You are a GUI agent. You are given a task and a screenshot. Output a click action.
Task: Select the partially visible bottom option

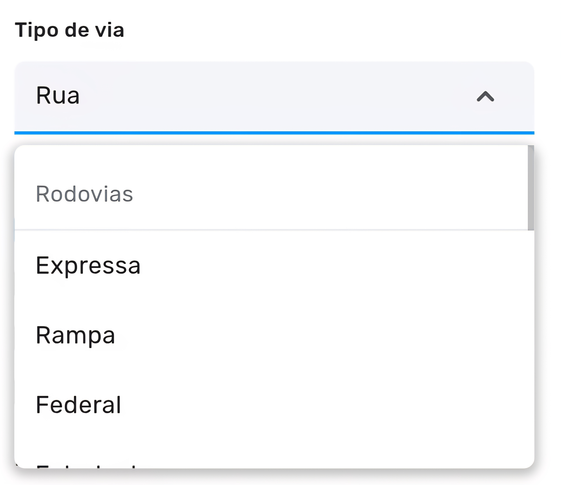click(88, 465)
